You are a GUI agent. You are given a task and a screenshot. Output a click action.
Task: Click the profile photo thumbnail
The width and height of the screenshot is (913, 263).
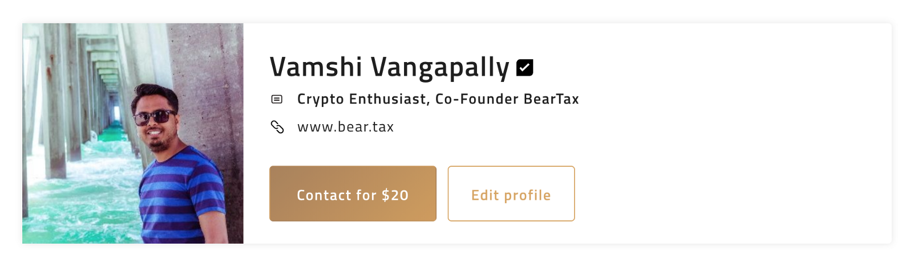(x=132, y=133)
